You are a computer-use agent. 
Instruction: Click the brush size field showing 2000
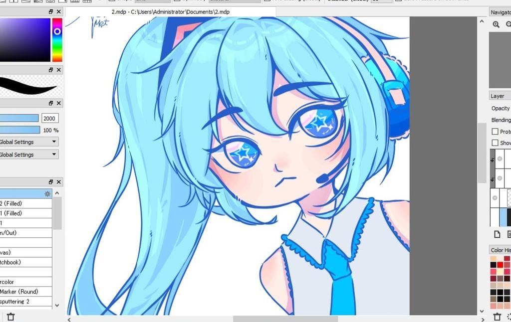50,118
